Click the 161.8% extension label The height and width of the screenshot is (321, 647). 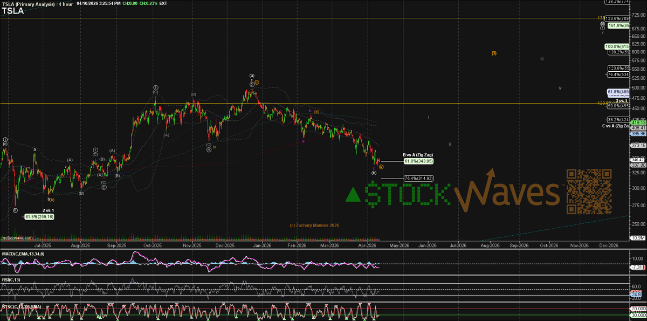click(x=618, y=25)
